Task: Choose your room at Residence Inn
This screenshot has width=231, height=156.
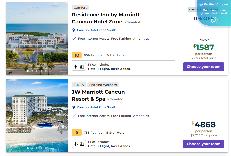Action: coord(204,67)
